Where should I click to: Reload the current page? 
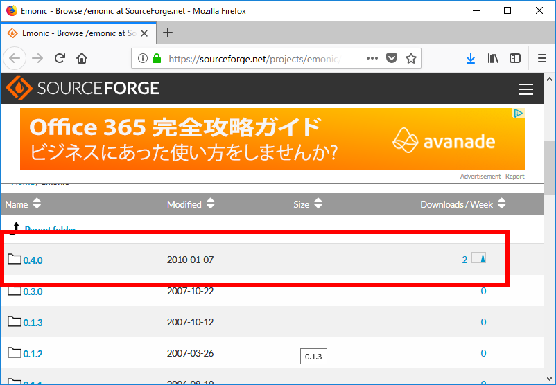(60, 58)
